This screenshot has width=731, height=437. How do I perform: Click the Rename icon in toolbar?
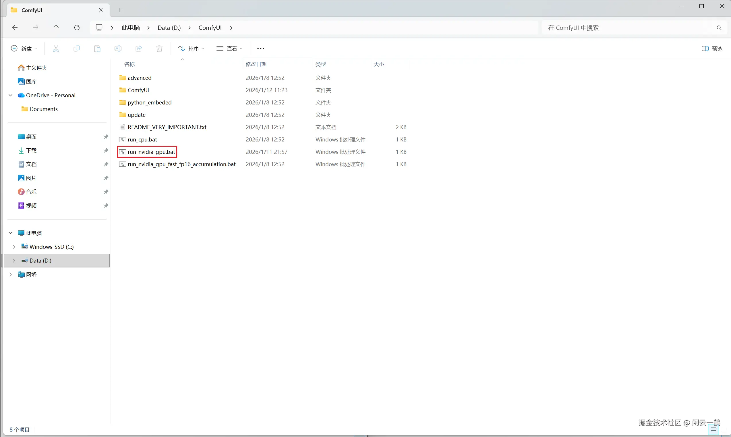[x=118, y=48]
